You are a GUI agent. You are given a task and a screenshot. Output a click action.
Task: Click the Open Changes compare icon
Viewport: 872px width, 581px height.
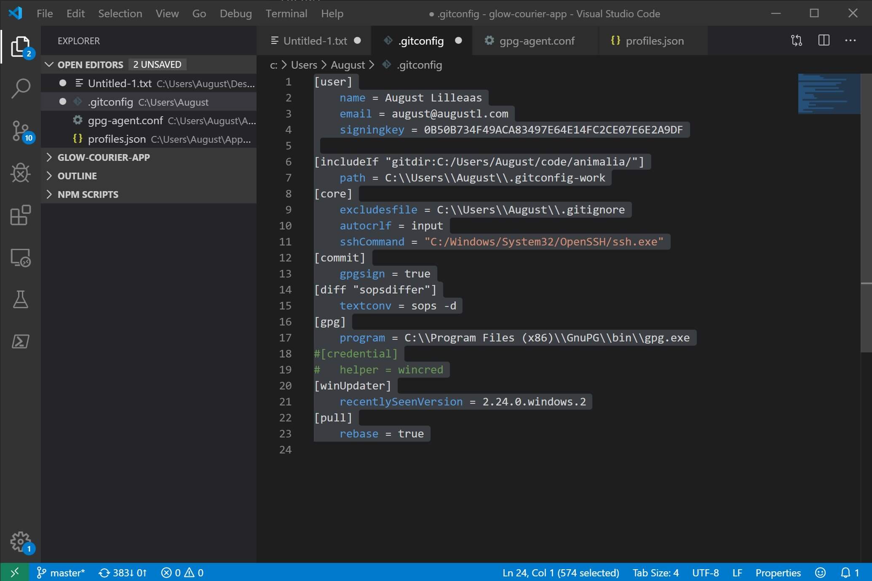[796, 41]
